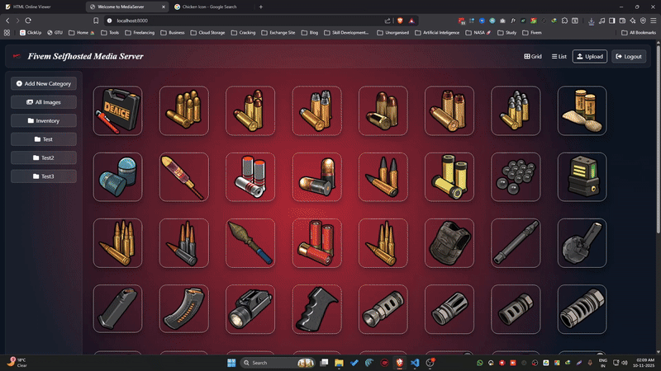Click the Upload button
The image size is (661, 371).
tap(590, 56)
